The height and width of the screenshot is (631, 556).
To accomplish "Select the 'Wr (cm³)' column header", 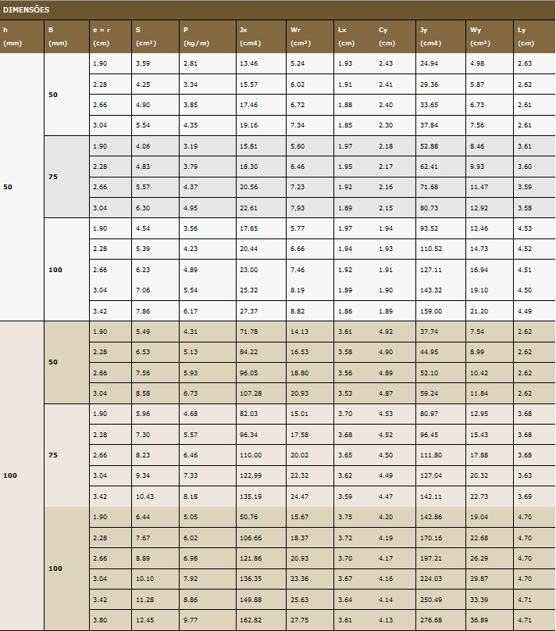I will (x=309, y=37).
